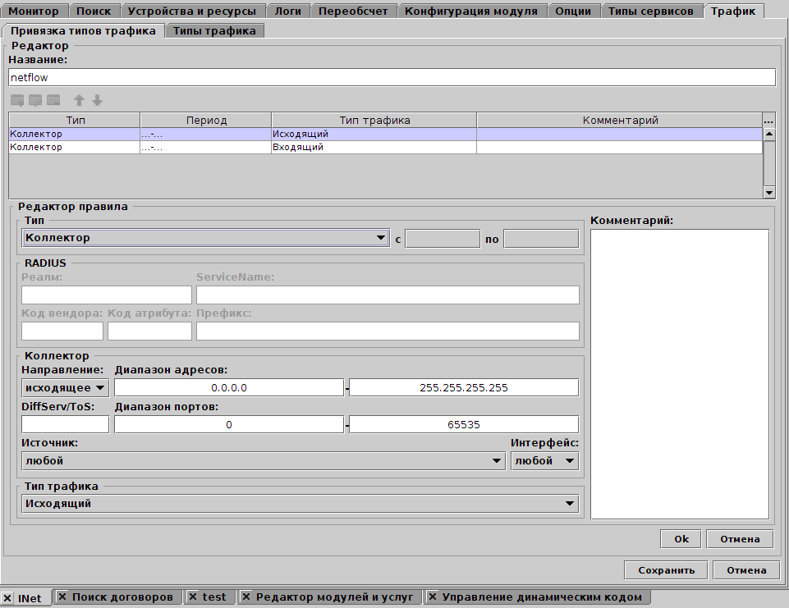The height and width of the screenshot is (608, 789).
Task: Click the move rule up arrow icon
Action: tap(79, 100)
